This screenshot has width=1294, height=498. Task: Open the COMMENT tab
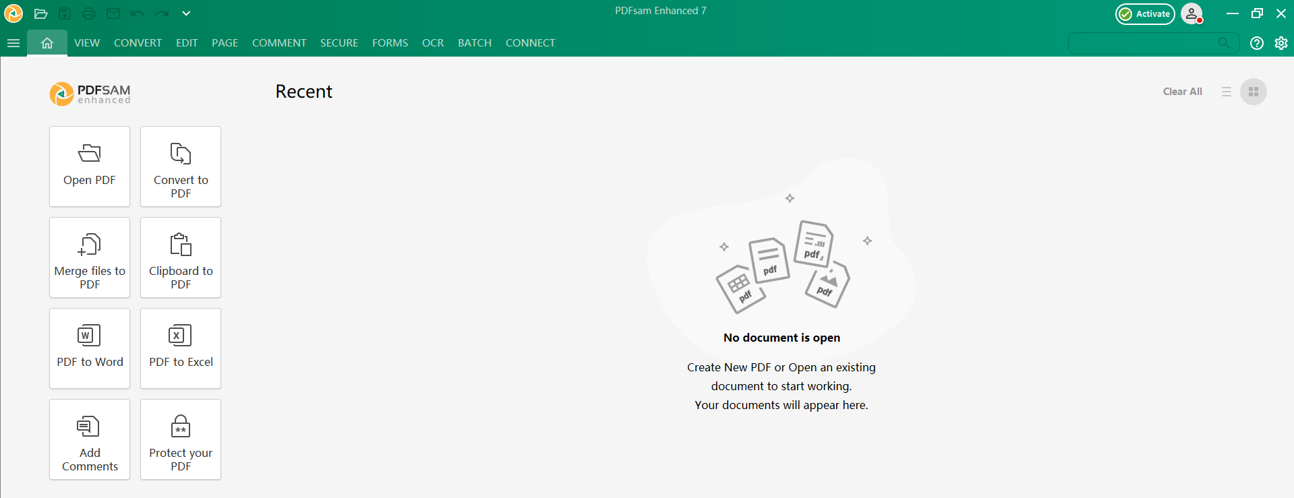(279, 43)
